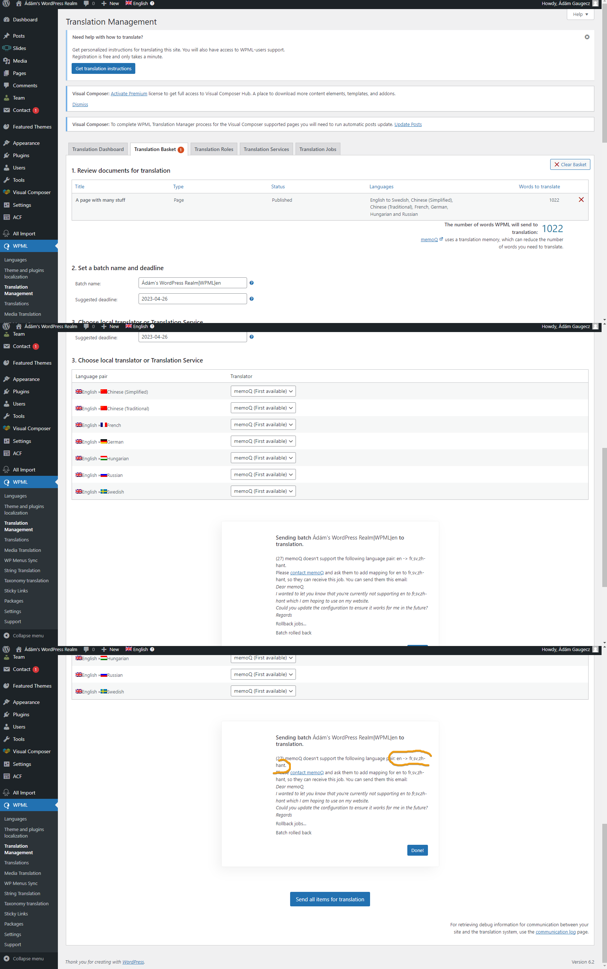
Task: Click the English to Chinese (Simplified) pair label
Action: [x=112, y=392]
